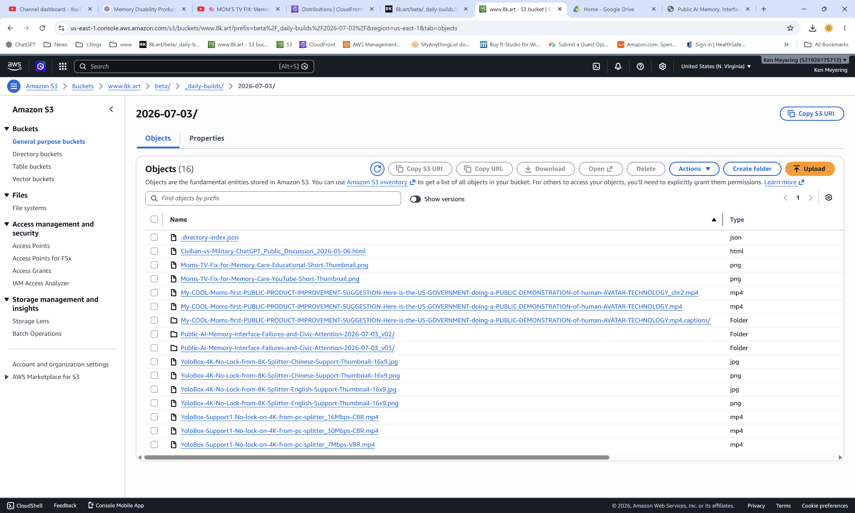The image size is (855, 513).
Task: View site information icon in address bar
Action: (x=61, y=28)
